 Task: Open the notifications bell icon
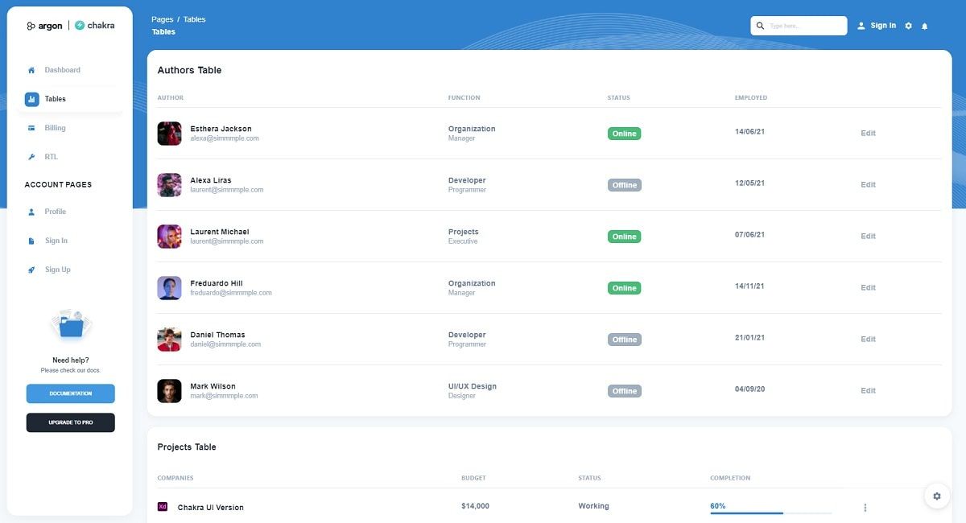point(924,25)
